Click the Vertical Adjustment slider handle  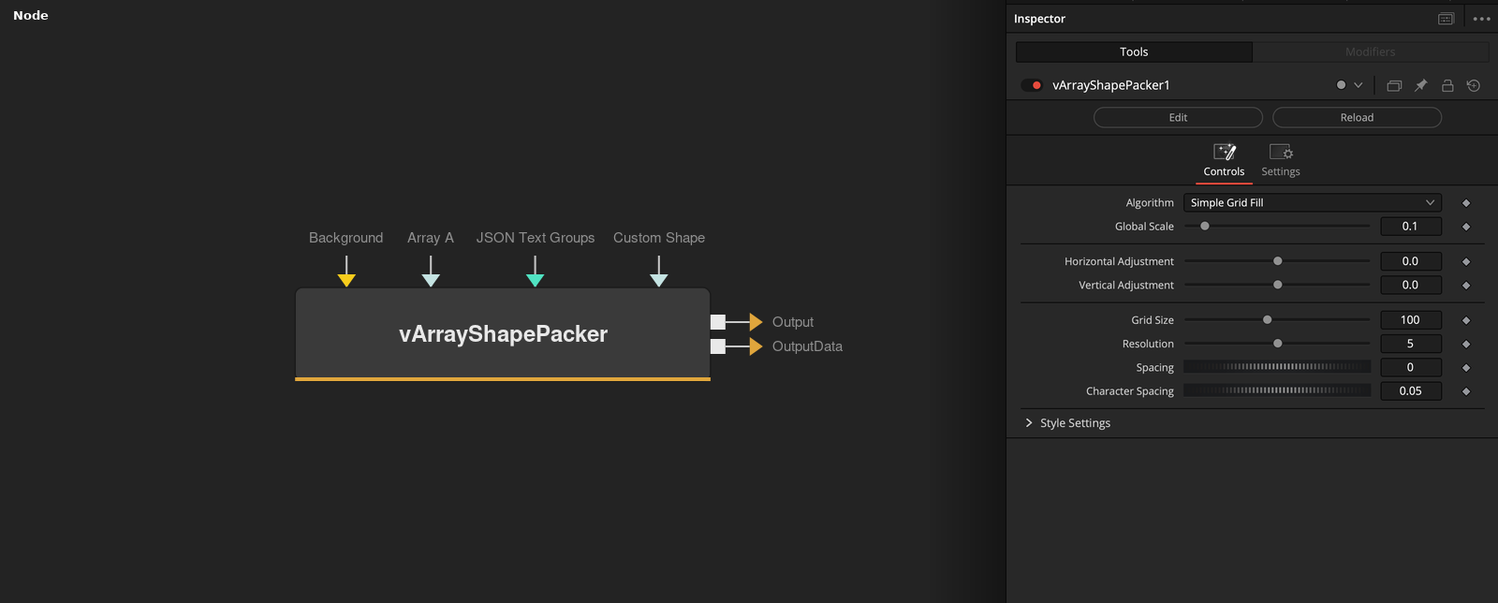(1278, 285)
